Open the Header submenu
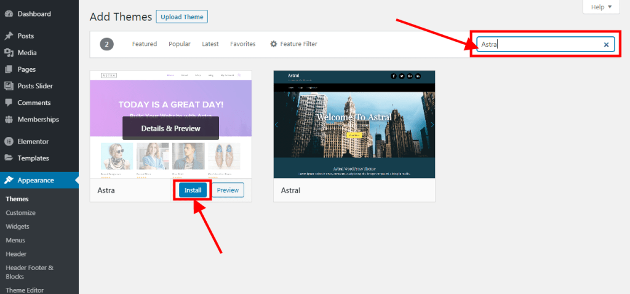The image size is (630, 294). [16, 254]
